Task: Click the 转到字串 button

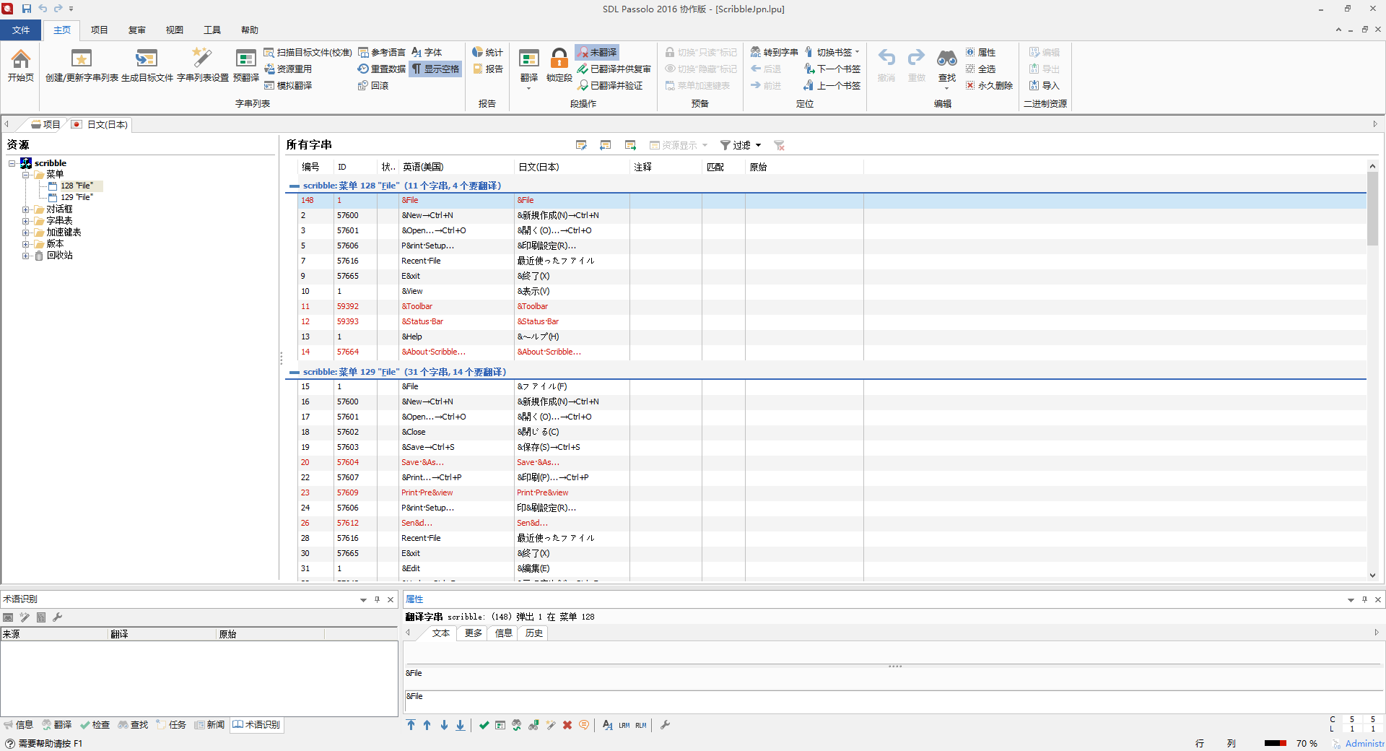Action: [774, 53]
